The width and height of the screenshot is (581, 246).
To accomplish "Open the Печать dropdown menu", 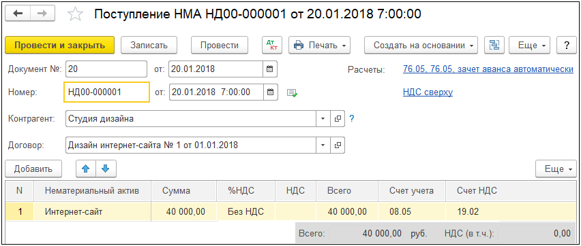I will [319, 45].
